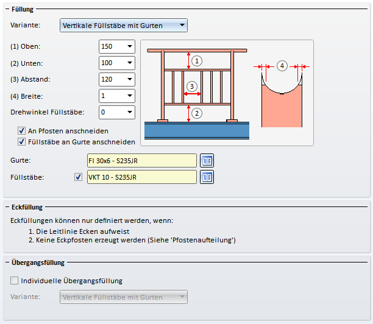The image size is (373, 324).
Task: Toggle Füllstäbe an Gurte anschneiden checkbox
Action: point(21,142)
